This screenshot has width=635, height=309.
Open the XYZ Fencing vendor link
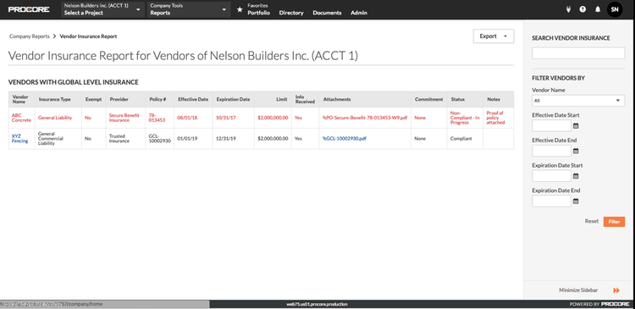19,139
